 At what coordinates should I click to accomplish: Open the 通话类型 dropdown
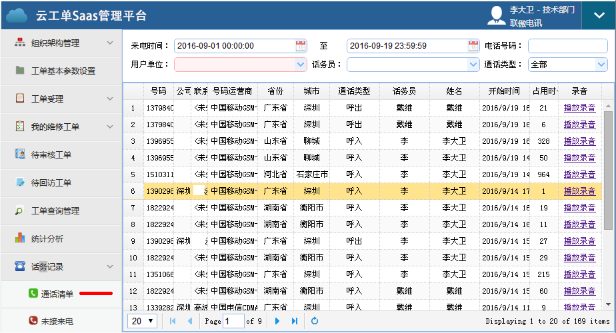(x=601, y=65)
